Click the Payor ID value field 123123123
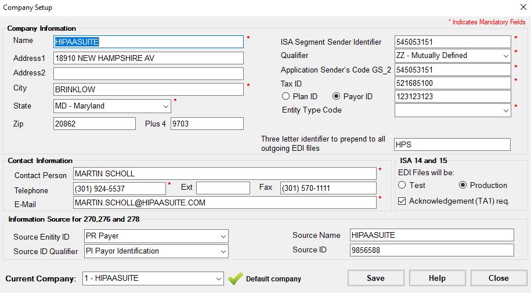The height and width of the screenshot is (293, 531). 453,96
